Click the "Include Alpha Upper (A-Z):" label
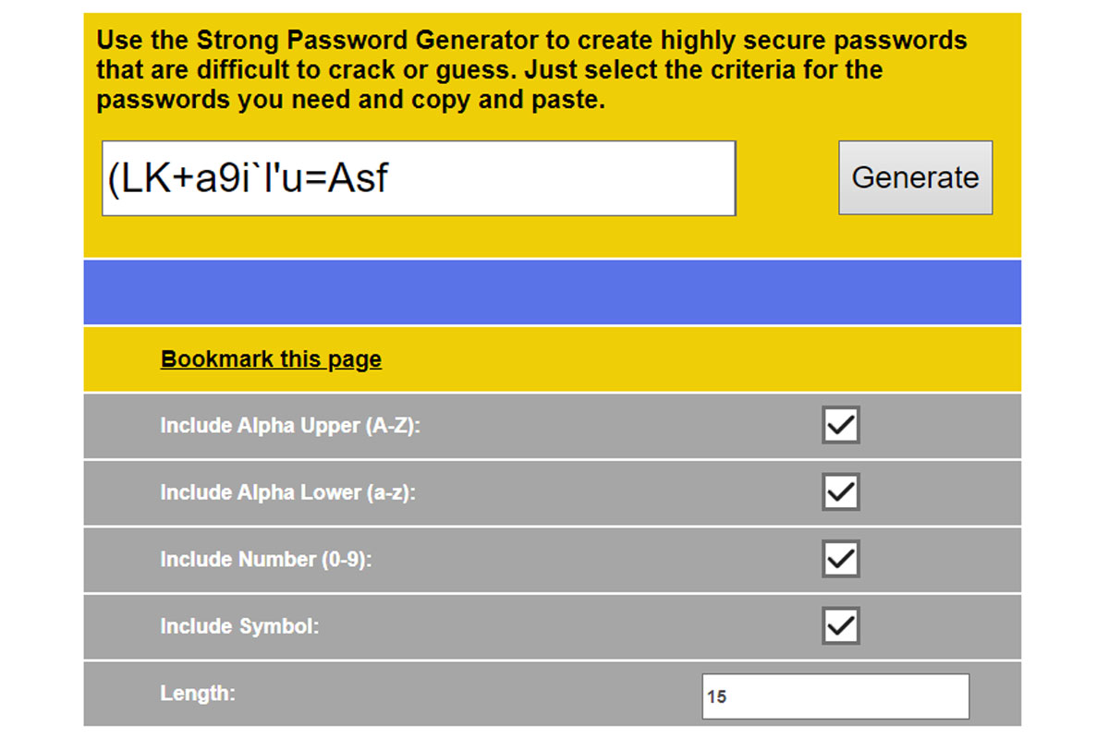 click(289, 426)
